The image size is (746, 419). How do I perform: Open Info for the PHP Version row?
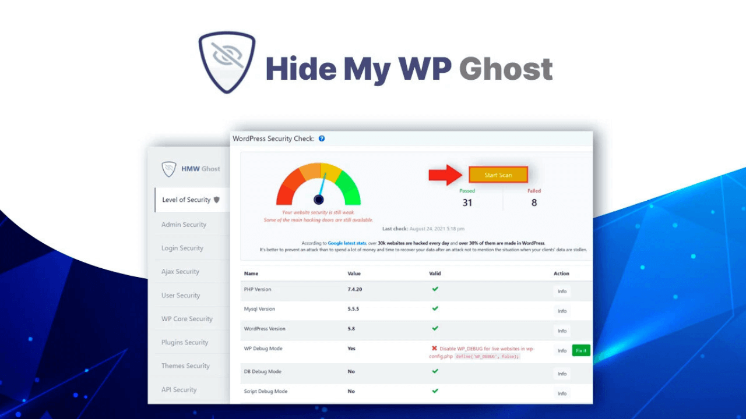coord(562,292)
